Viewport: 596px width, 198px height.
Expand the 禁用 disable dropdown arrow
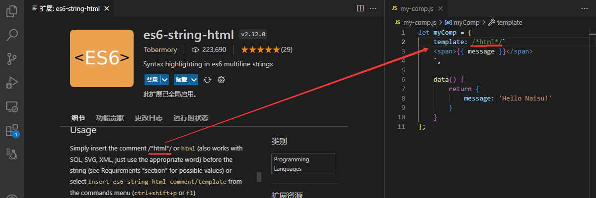164,80
